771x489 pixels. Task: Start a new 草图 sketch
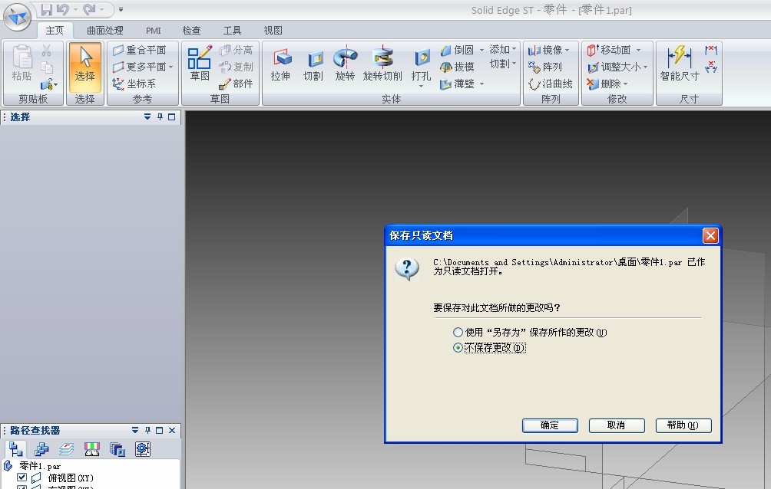tap(200, 64)
